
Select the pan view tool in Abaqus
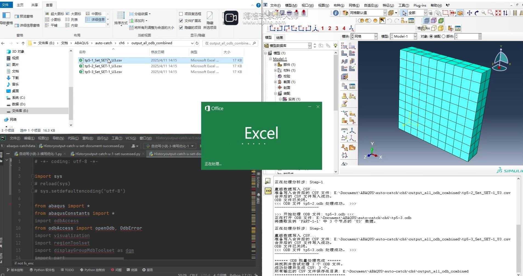tap(470, 13)
